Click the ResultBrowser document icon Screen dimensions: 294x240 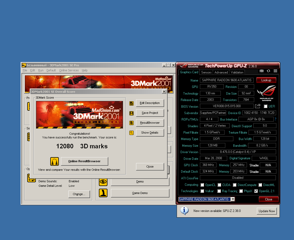point(131,123)
